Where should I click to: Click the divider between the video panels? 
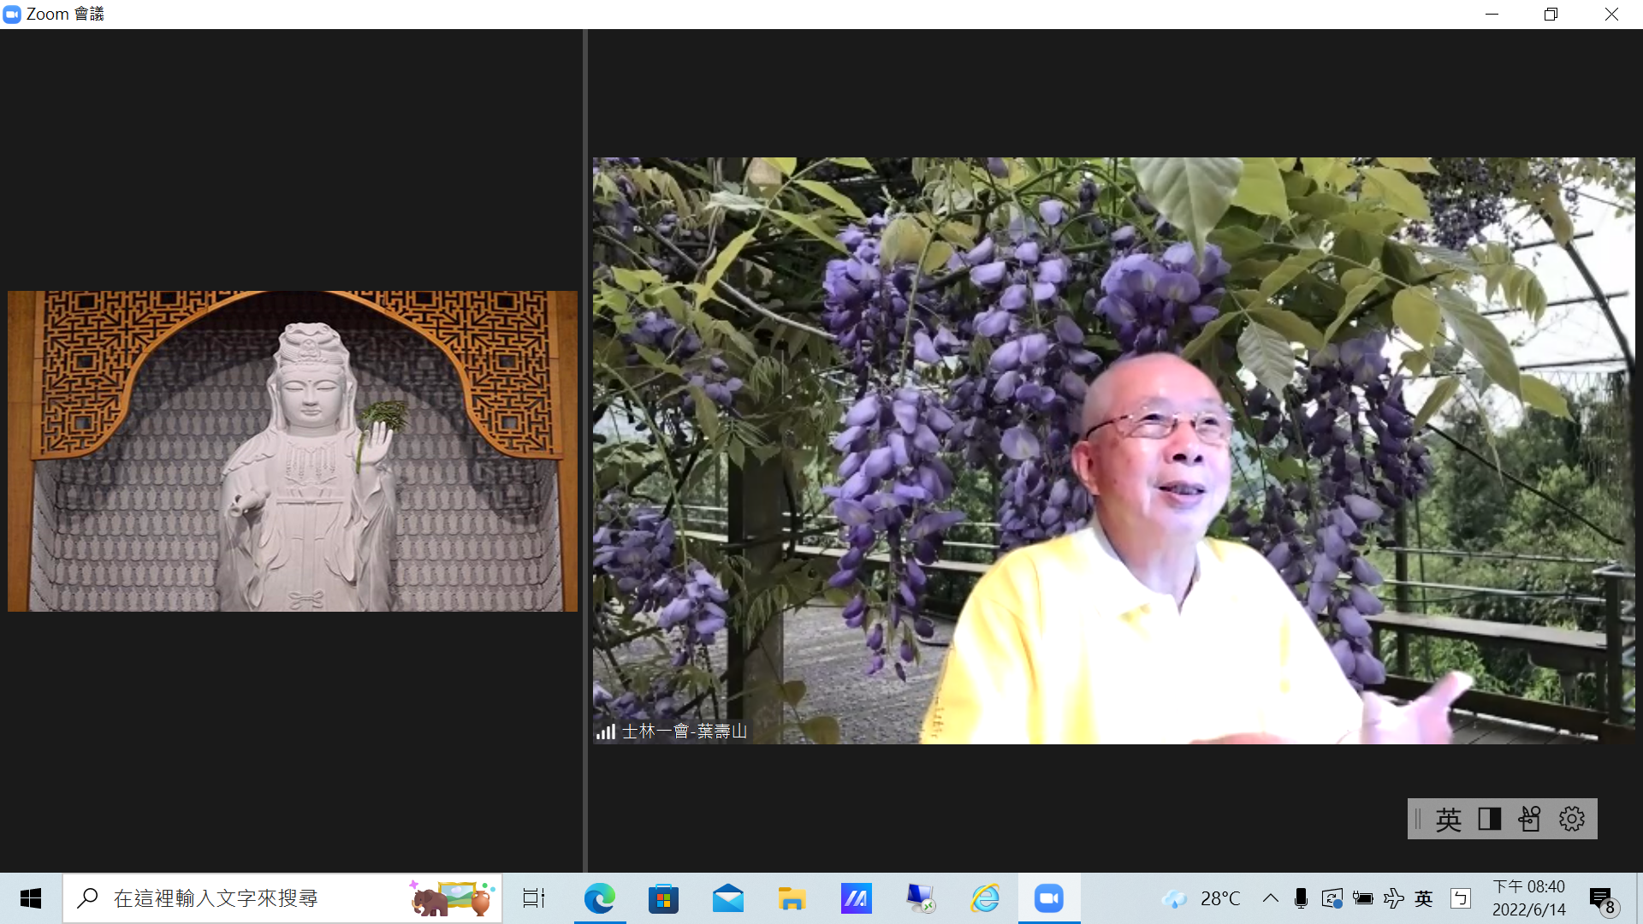(x=585, y=450)
